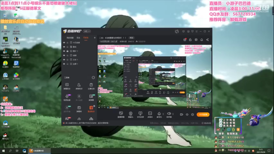
Task: Add a 摄像头 camera source
Action: pyautogui.click(x=130, y=115)
